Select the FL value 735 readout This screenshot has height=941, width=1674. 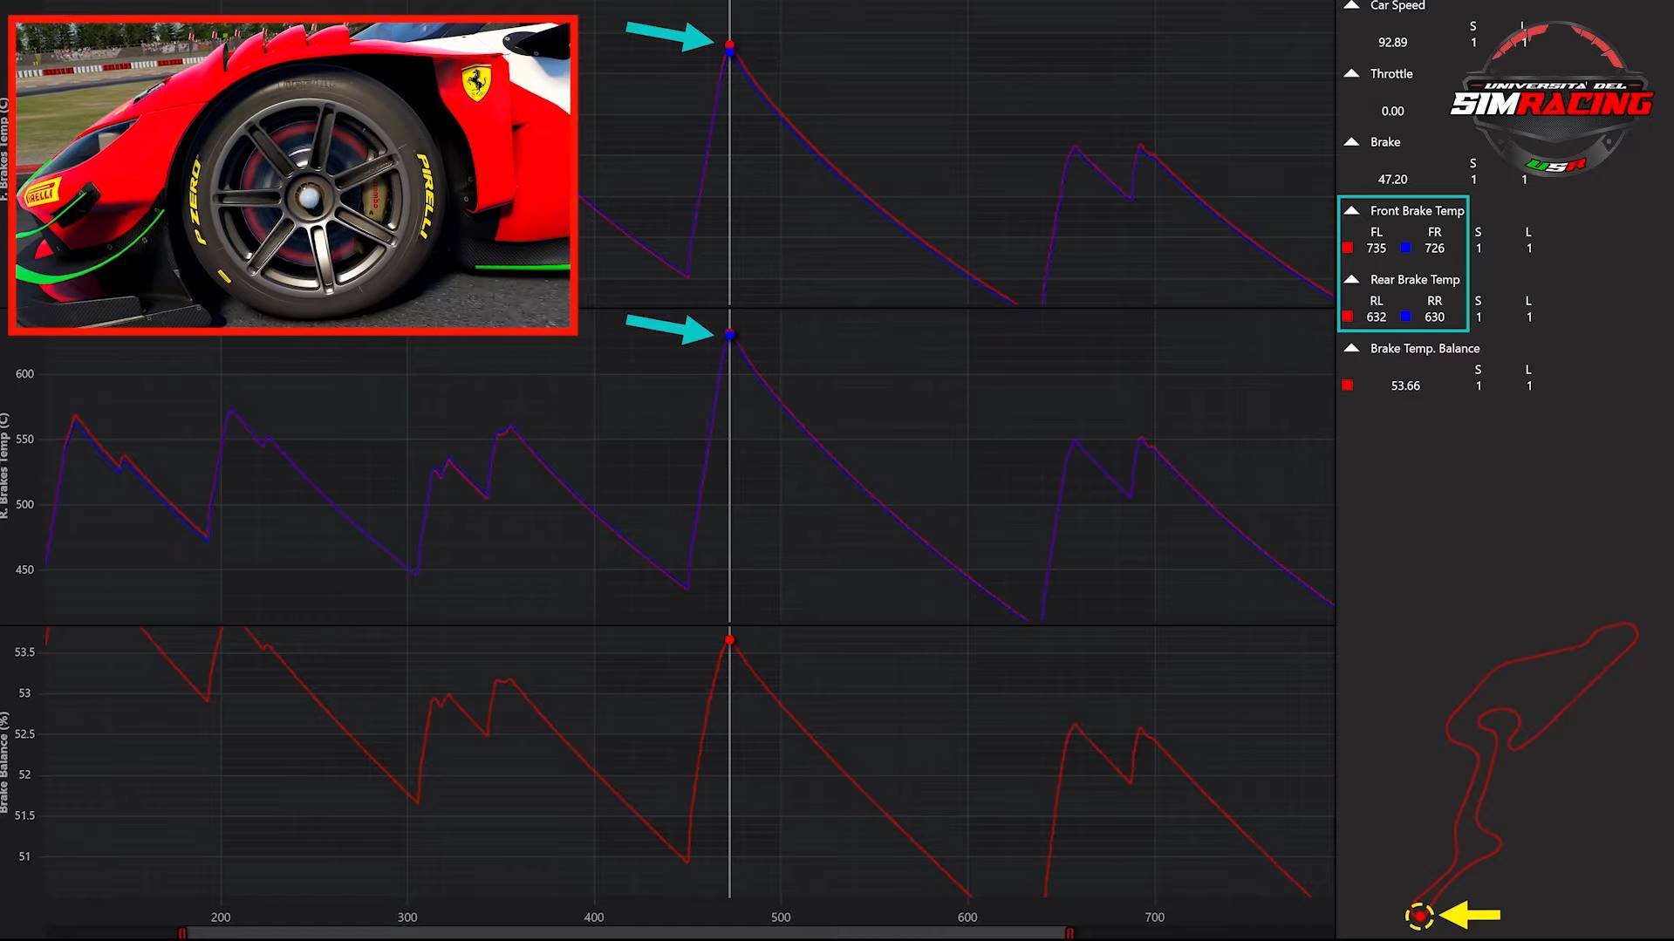[1376, 249]
